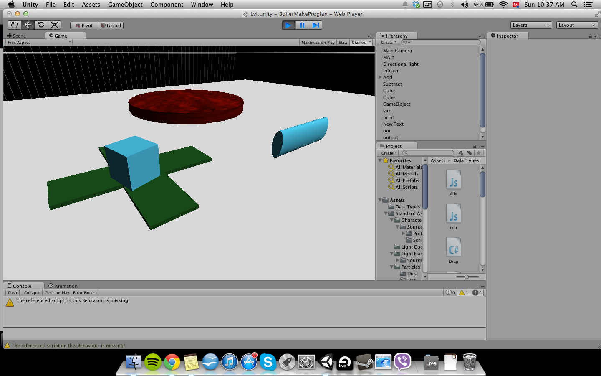Open Spotlight search in menu bar
This screenshot has width=601, height=376.
[574, 5]
